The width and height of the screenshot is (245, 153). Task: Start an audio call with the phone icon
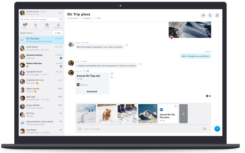coord(210,15)
